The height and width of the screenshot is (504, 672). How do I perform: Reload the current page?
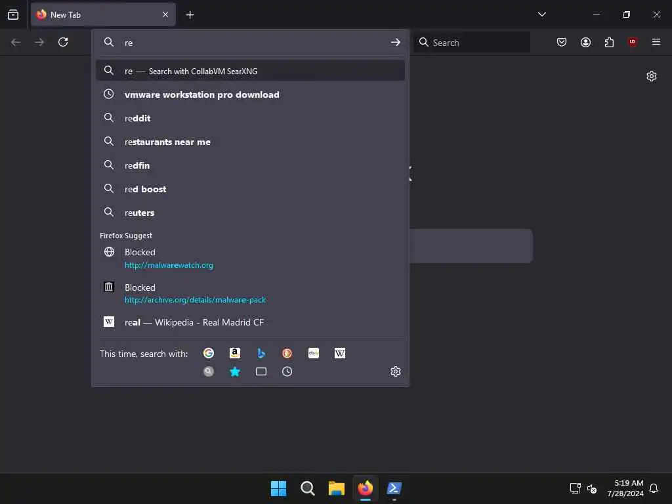point(63,42)
